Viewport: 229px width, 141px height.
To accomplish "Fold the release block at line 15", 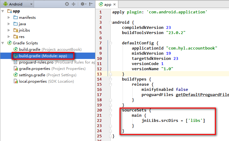I will 110,84.
